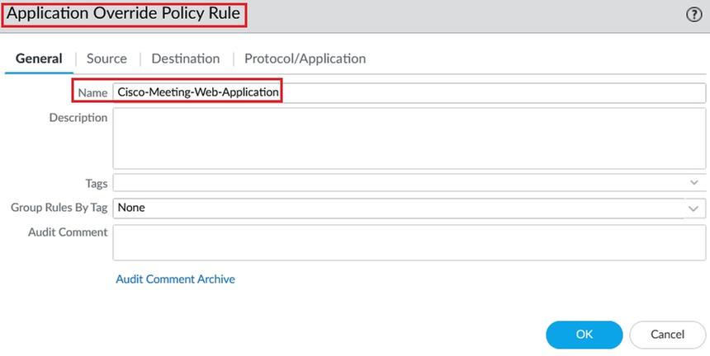Click the Name input field
710x356 pixels.
[x=409, y=92]
